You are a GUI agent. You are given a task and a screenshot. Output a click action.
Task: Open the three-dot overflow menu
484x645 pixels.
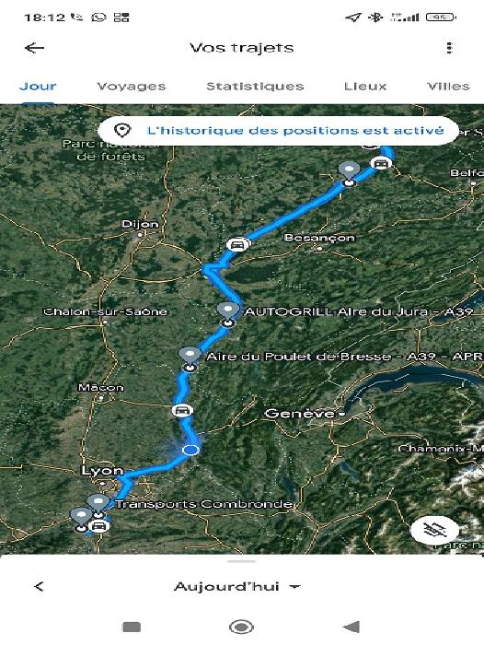coord(449,48)
